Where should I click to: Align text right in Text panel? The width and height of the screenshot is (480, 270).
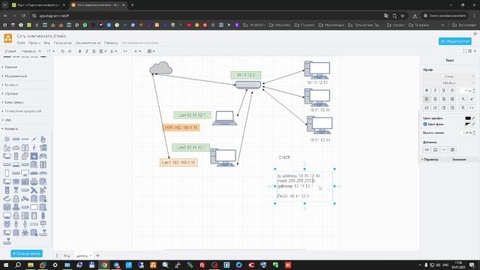point(443,99)
